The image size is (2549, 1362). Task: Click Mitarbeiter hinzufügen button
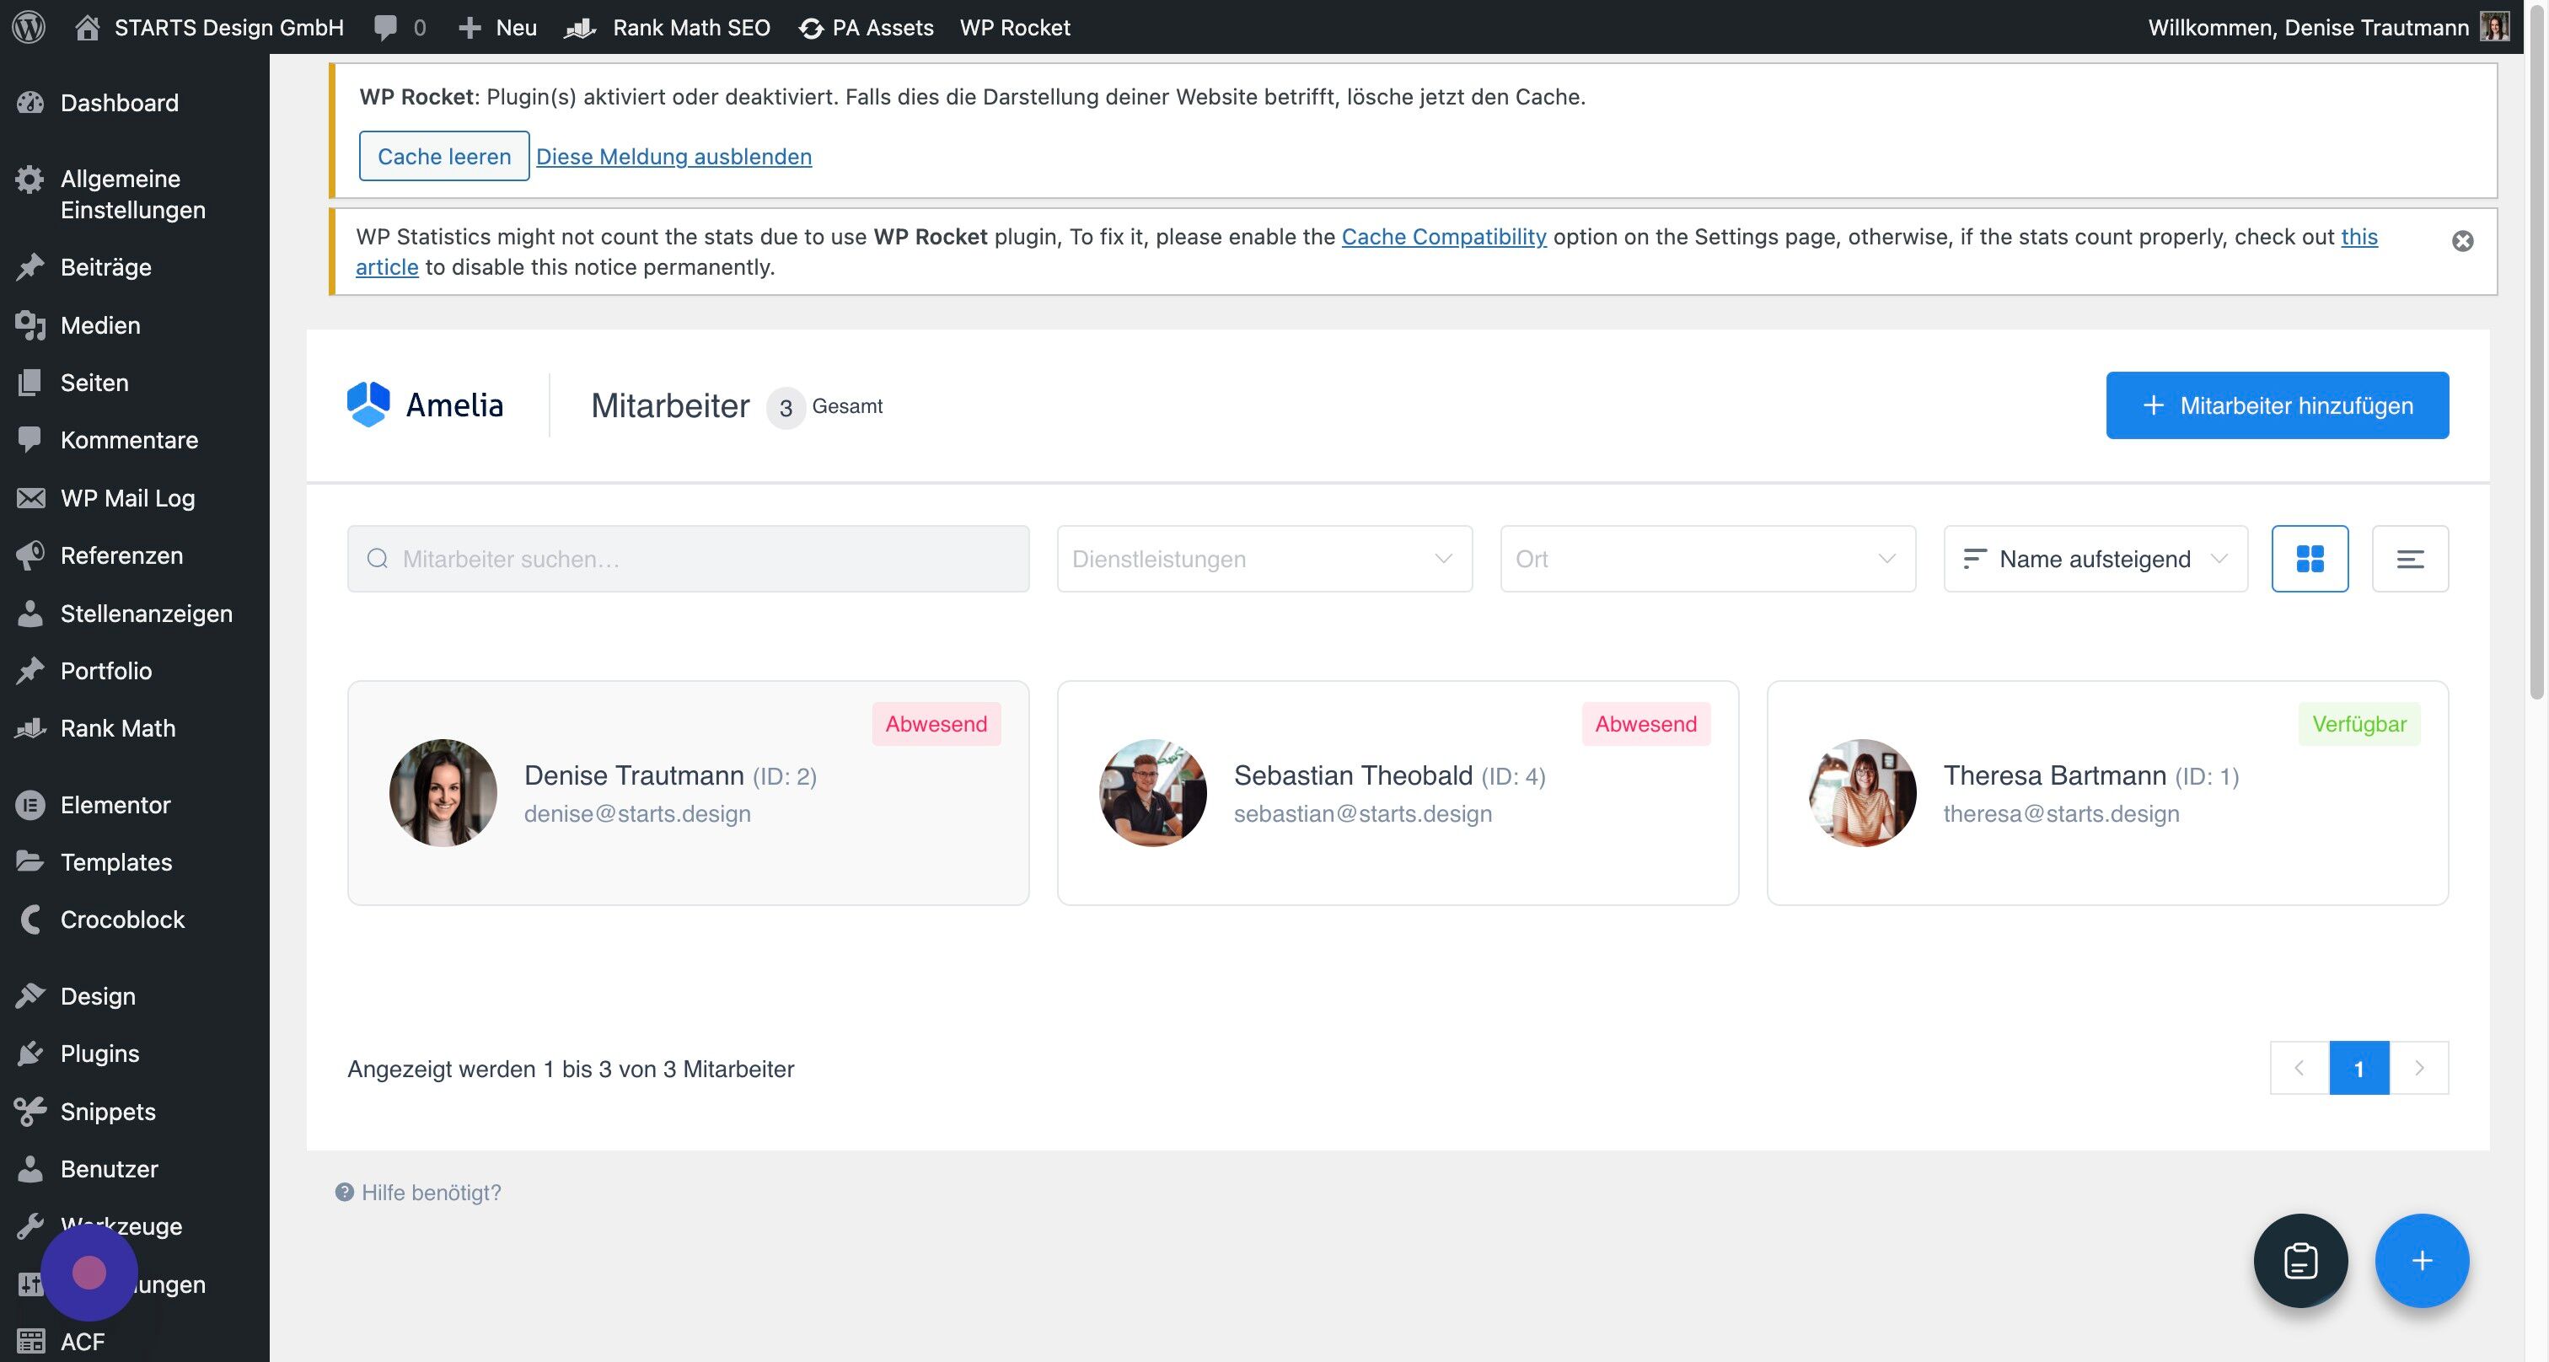[2277, 405]
